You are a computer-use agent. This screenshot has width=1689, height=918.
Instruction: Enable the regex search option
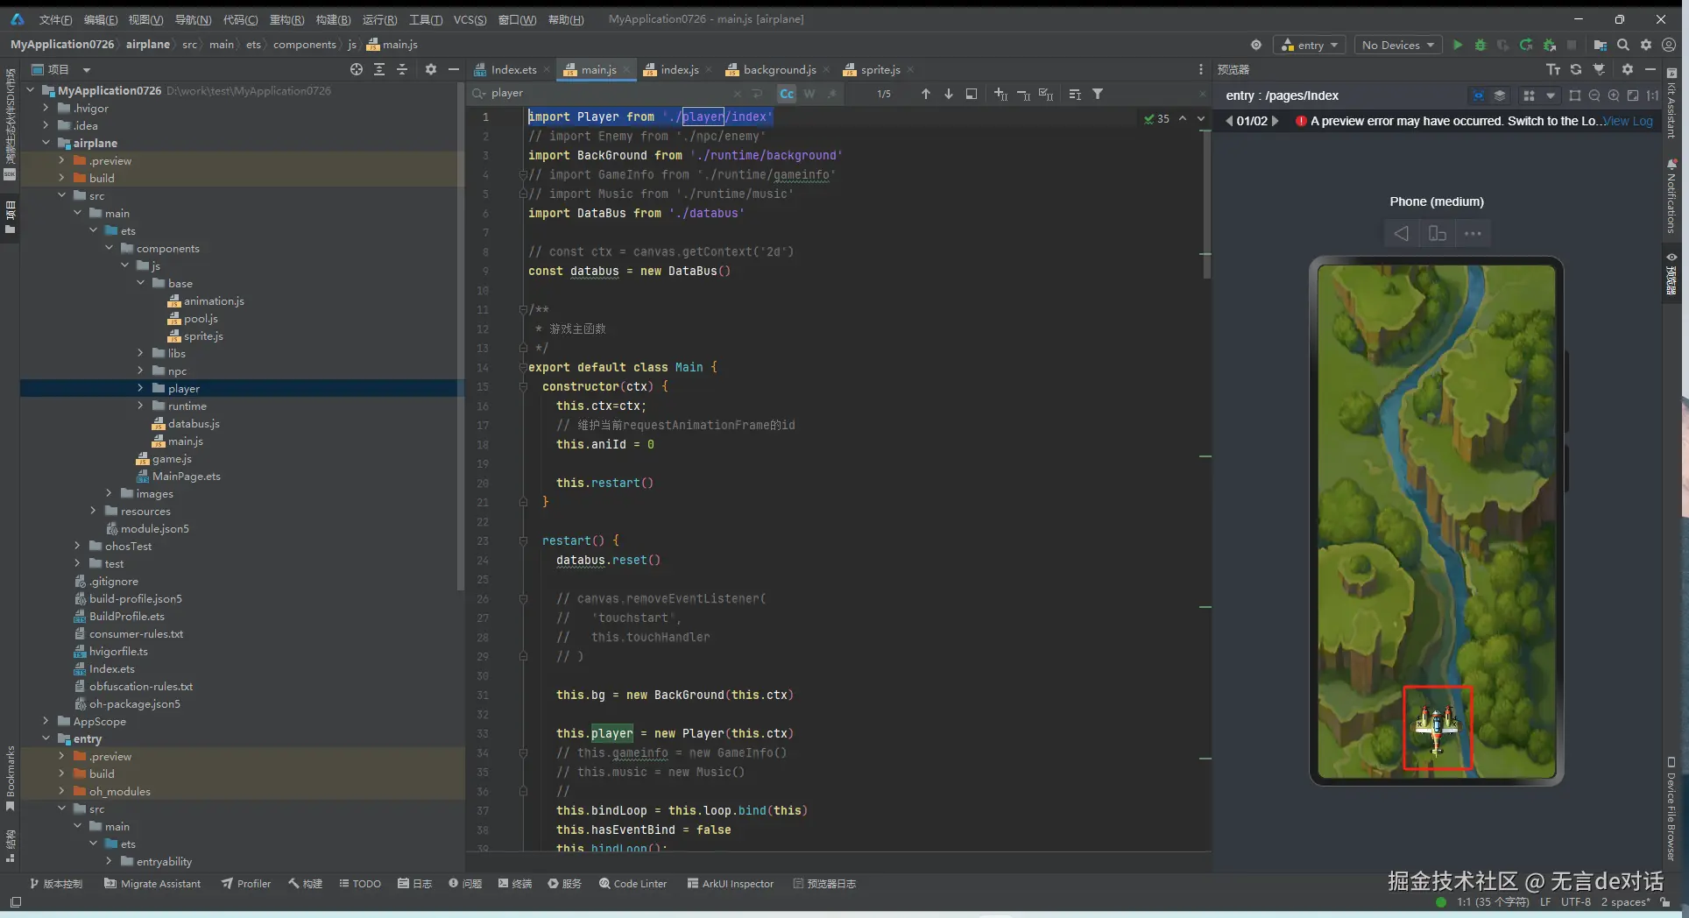[x=831, y=94]
